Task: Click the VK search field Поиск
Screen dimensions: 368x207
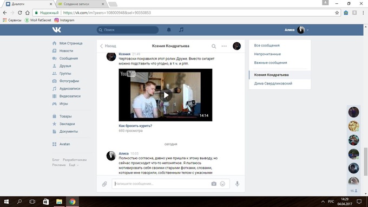Action: tap(128, 30)
